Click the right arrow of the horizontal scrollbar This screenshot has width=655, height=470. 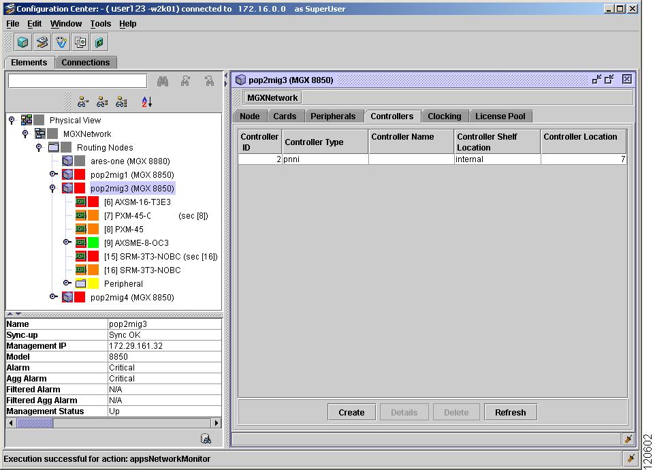click(x=216, y=423)
